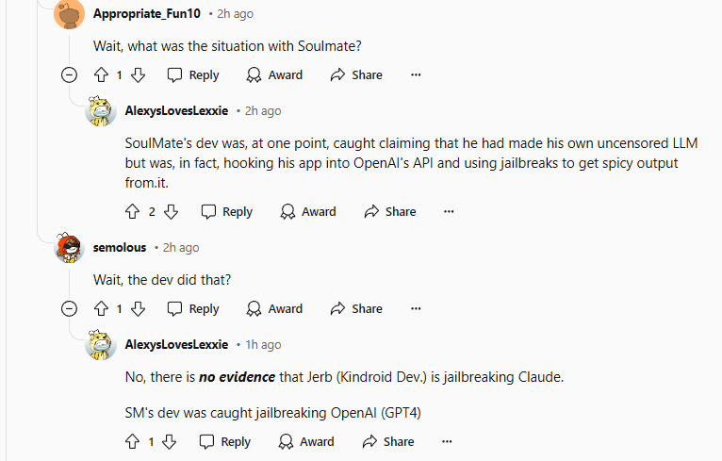Screen dimensions: 722x461
Task: Open more options on semolous's comment
Action: [416, 309]
